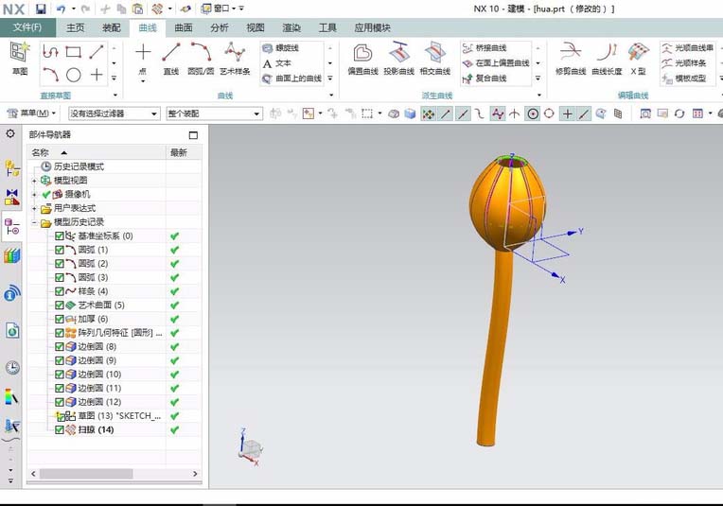Open the 没有选择过滤器 selection filter dropdown
Viewport: 723px width, 506px height.
tap(114, 113)
